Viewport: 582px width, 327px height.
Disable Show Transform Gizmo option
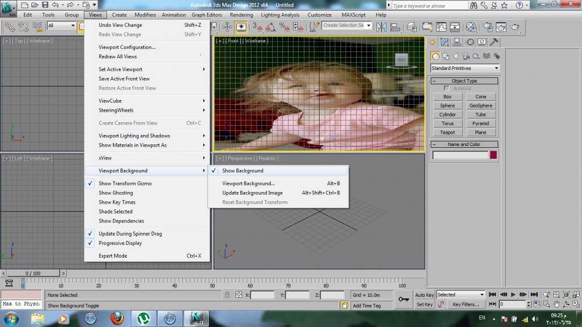pyautogui.click(x=125, y=183)
